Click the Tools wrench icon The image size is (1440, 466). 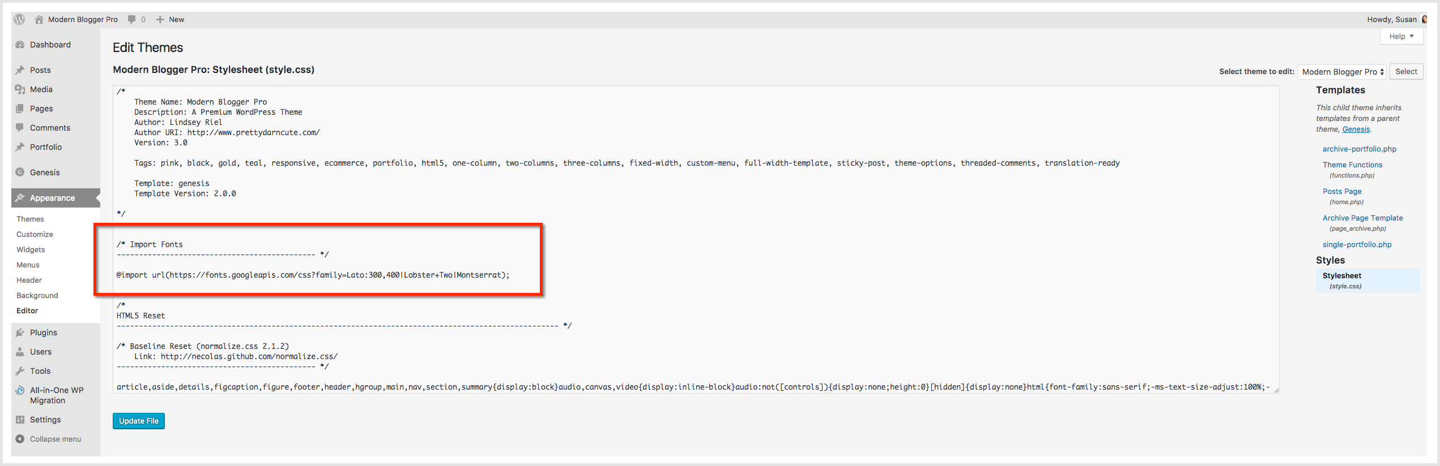20,371
